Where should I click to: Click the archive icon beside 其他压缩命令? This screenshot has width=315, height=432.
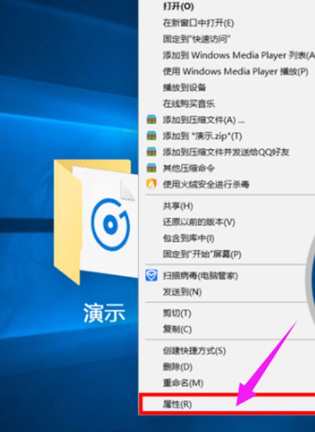[x=151, y=168]
